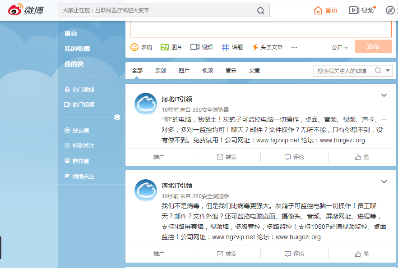This screenshot has height=268, width=398.
Task: Open 我的赞 in left sidebar
Action: coord(74,64)
